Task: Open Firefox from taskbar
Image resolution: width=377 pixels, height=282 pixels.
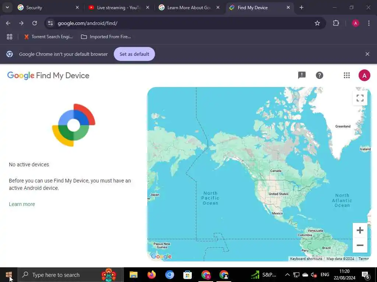Action: pyautogui.click(x=151, y=275)
